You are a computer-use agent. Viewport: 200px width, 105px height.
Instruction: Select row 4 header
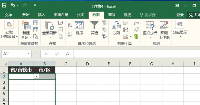click(x=4, y=88)
